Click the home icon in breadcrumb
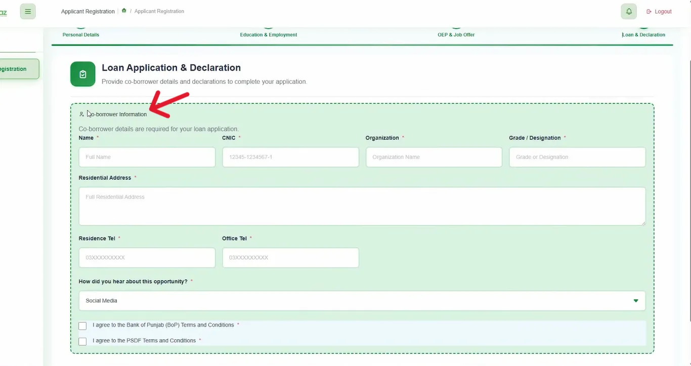The height and width of the screenshot is (366, 691). [x=124, y=11]
